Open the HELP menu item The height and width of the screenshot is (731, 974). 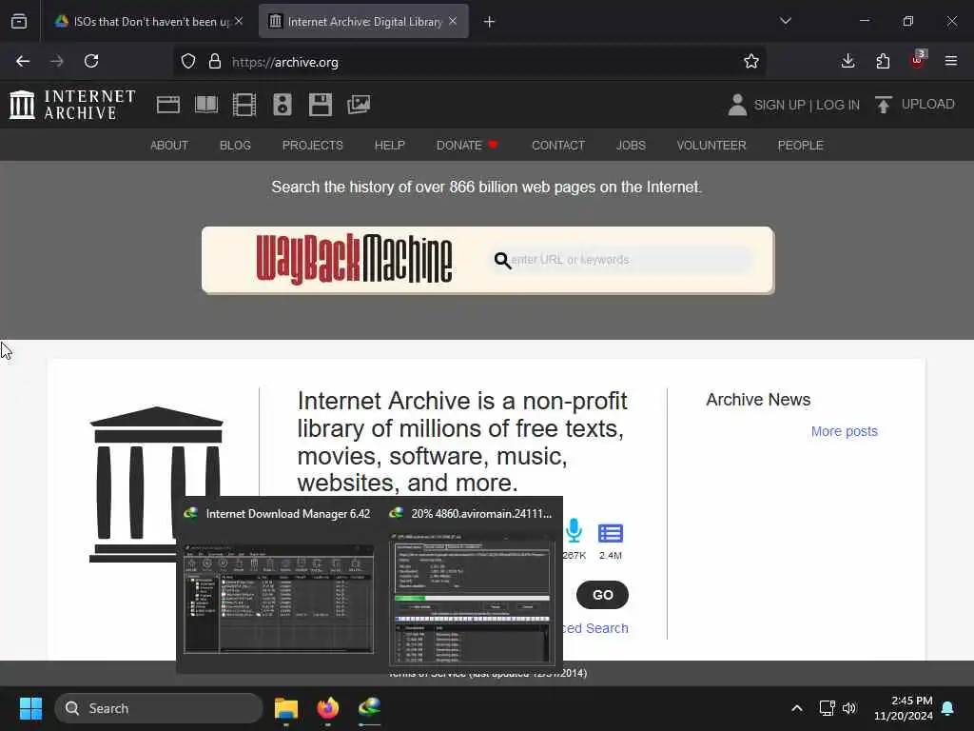point(389,146)
